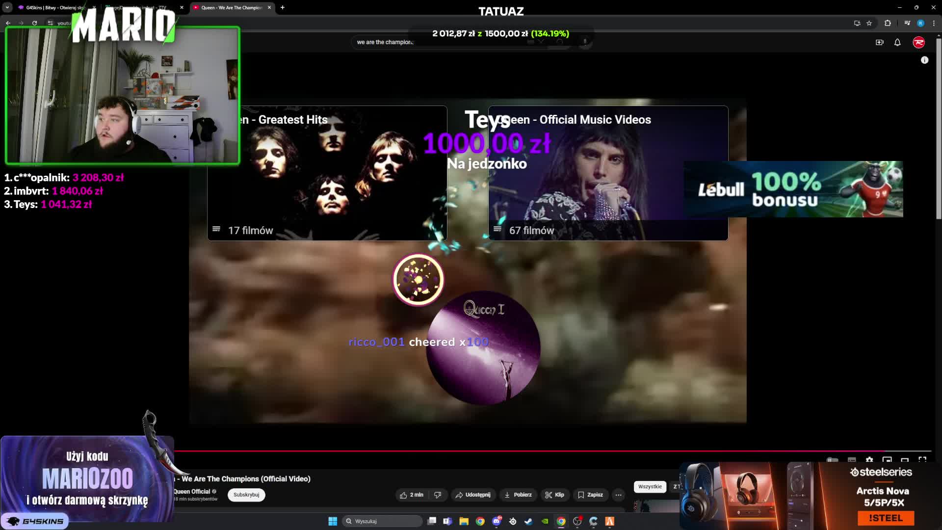Open a new browser tab
This screenshot has height=530, width=942.
tap(283, 7)
